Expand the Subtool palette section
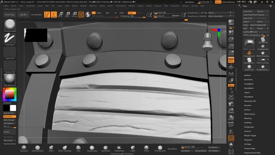 coord(247,75)
